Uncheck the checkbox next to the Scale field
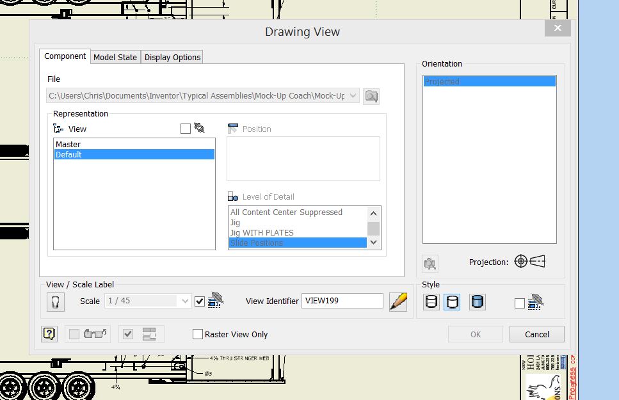619x400 pixels. point(200,301)
